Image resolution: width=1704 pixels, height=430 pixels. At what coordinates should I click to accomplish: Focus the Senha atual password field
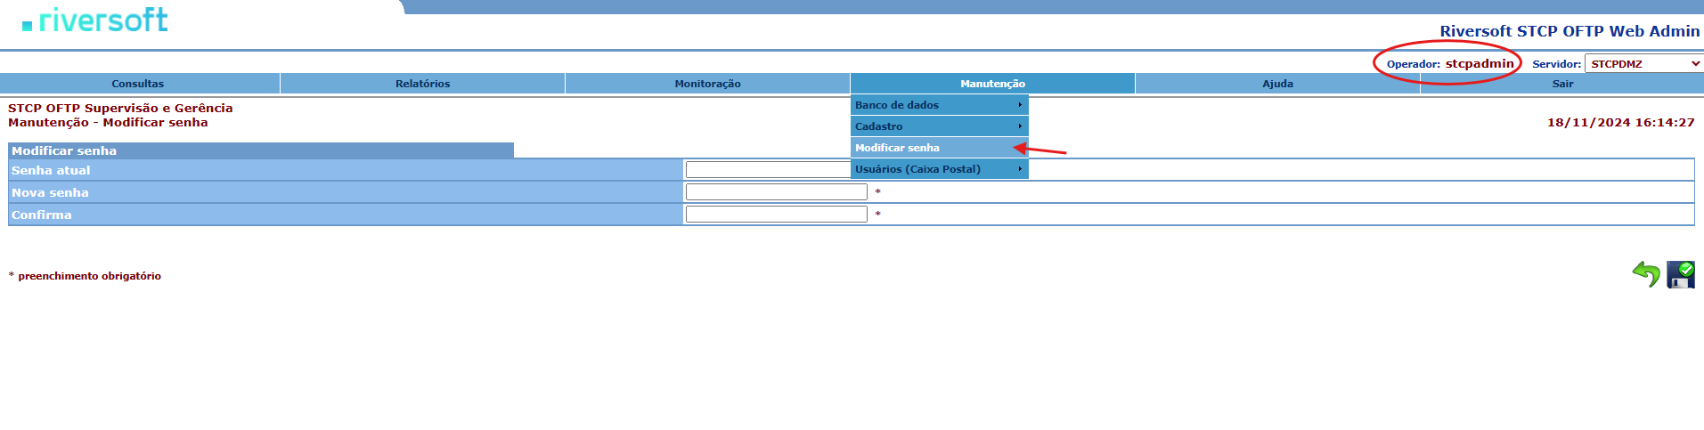tap(768, 170)
